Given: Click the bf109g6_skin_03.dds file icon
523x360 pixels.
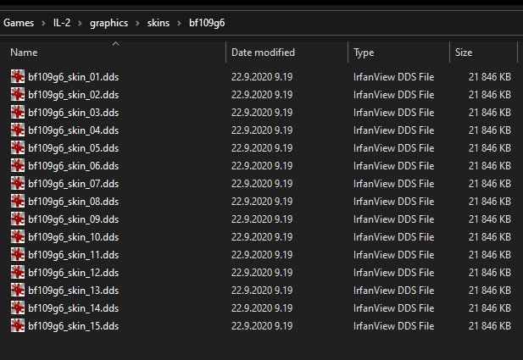Looking at the screenshot, I should tap(18, 113).
